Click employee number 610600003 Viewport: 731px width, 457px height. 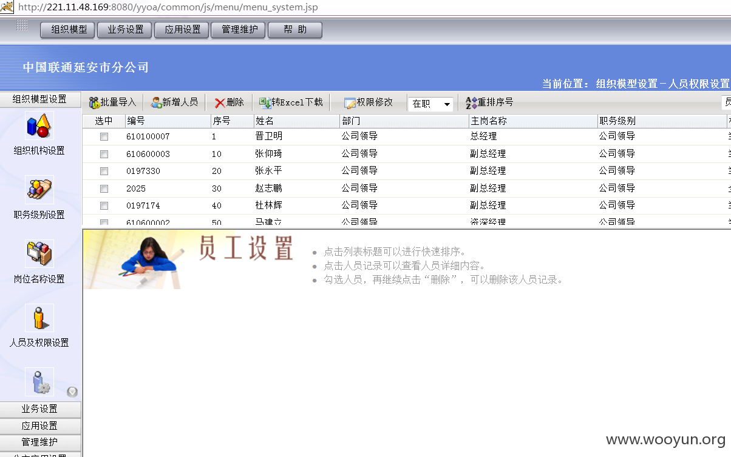click(x=148, y=154)
